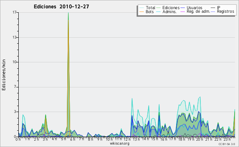Click the 'Ediciones 2010-12-27' chart title
The width and height of the screenshot is (239, 147).
click(61, 7)
